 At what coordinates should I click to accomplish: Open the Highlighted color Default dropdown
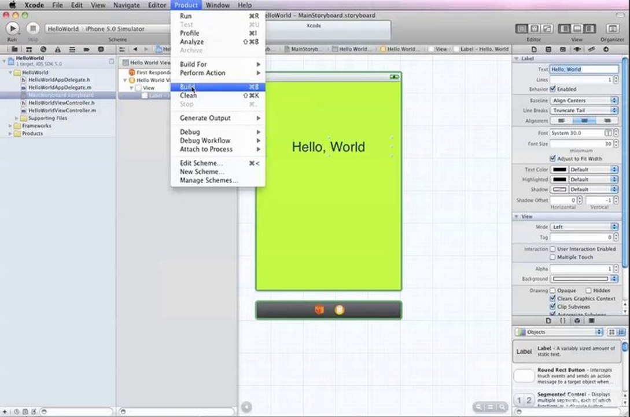click(x=594, y=180)
